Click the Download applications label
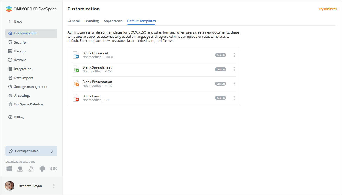This screenshot has width=342, height=195. (x=20, y=162)
